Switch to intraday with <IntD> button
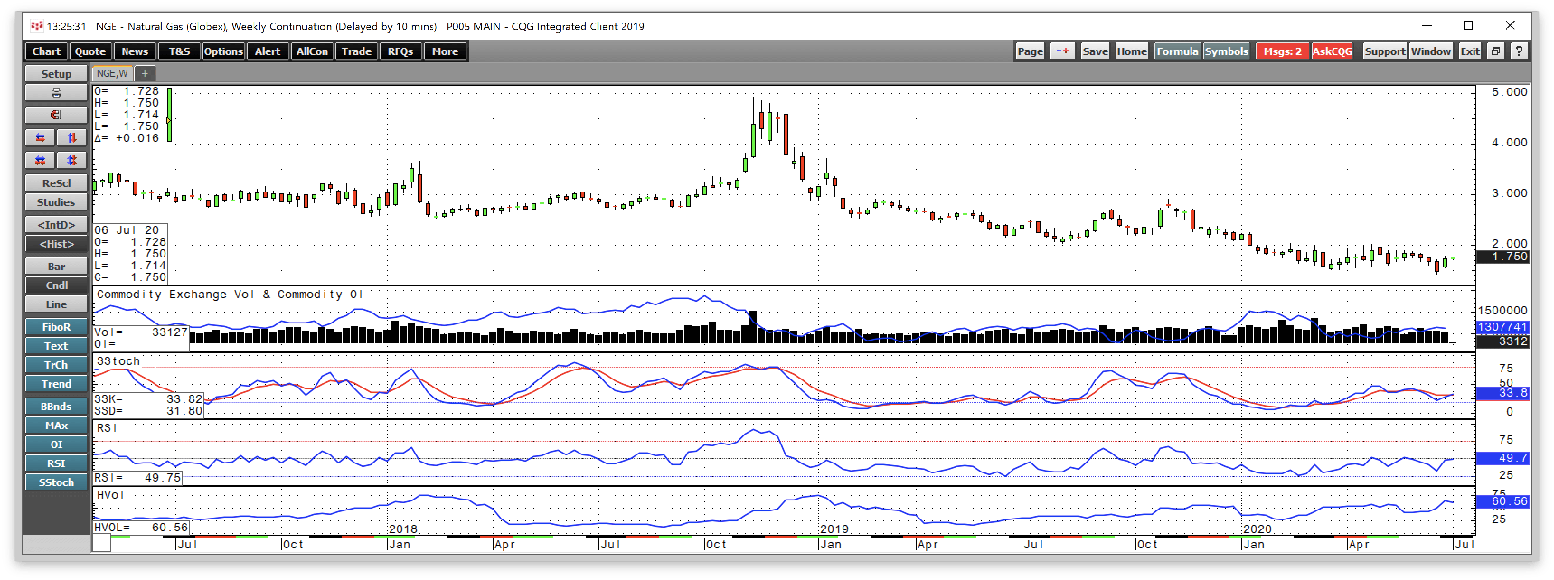 tap(56, 225)
